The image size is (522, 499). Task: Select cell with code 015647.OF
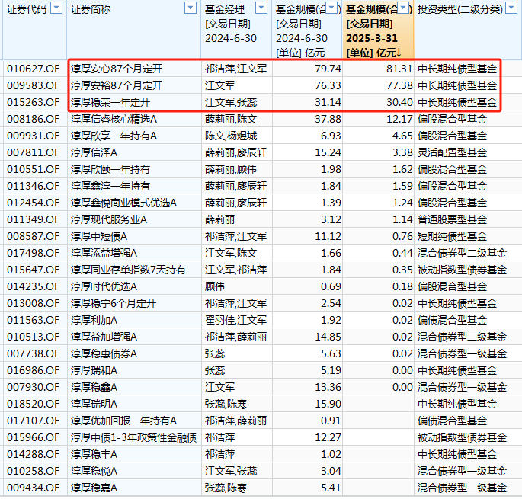[35, 270]
